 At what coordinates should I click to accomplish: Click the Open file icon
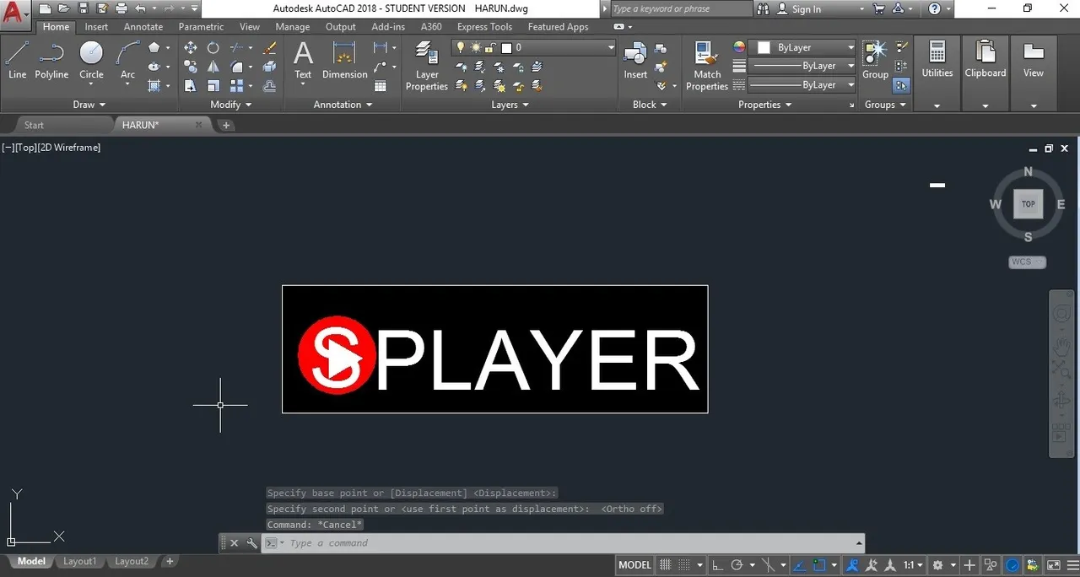64,8
